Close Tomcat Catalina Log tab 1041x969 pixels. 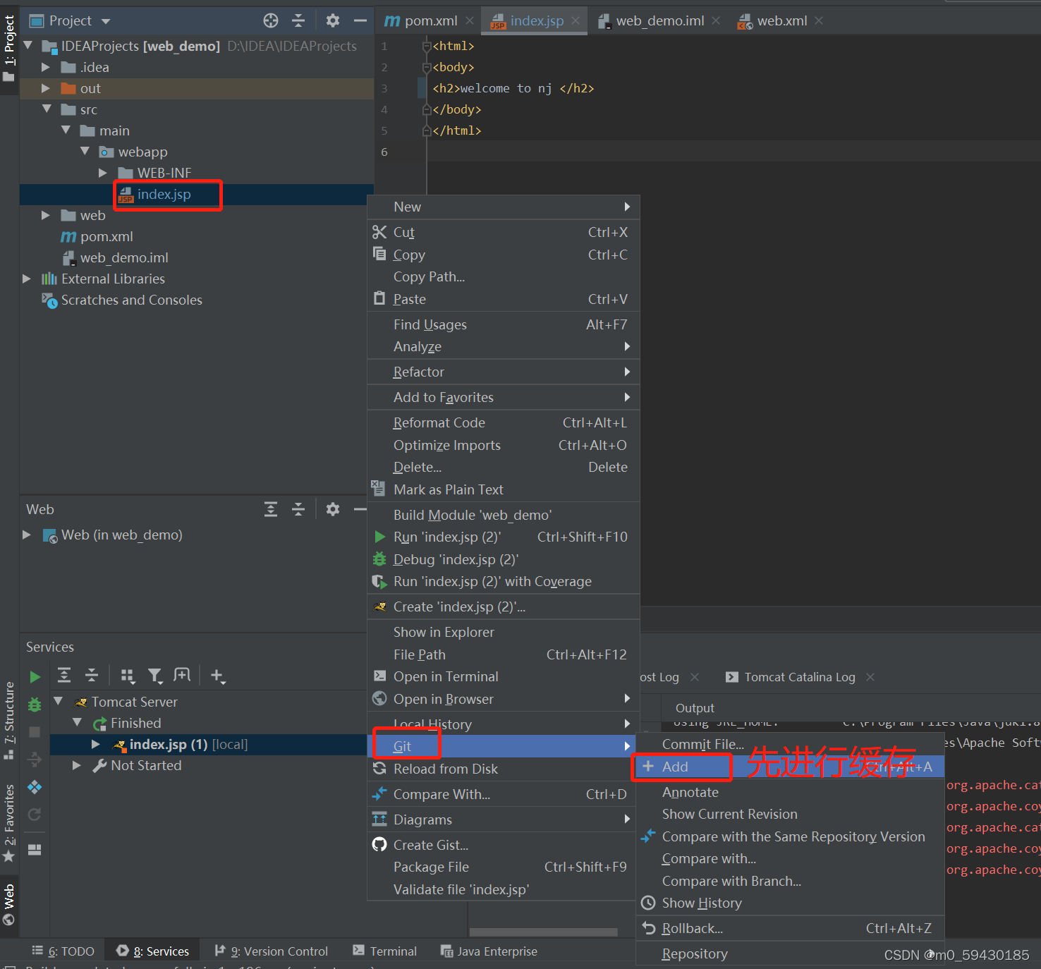coord(870,677)
